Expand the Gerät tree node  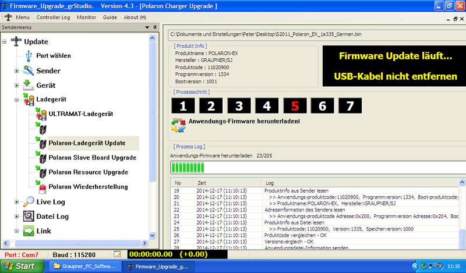point(17,85)
